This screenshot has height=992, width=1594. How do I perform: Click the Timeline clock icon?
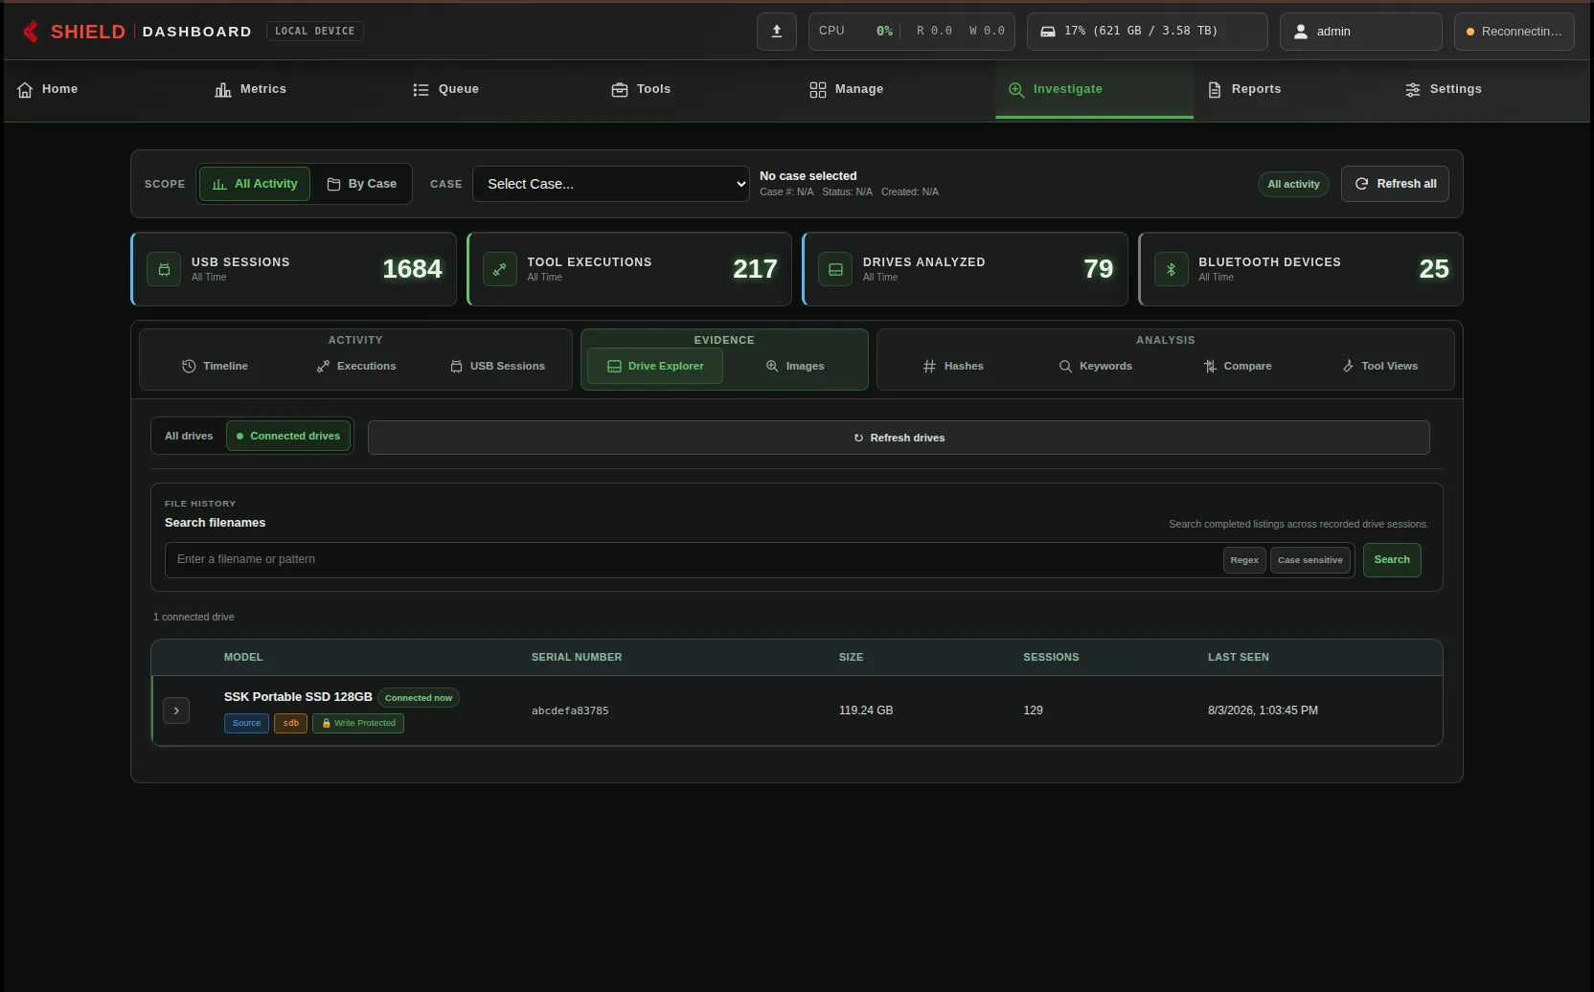click(x=189, y=366)
